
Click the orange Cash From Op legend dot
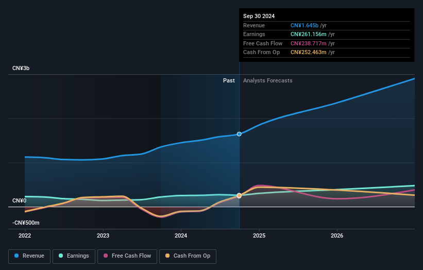point(167,256)
